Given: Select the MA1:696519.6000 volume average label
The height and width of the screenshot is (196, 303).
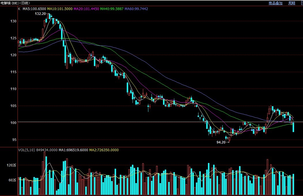Looking at the screenshot, I should coord(73,150).
